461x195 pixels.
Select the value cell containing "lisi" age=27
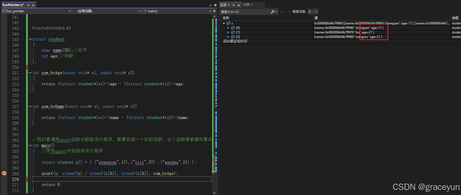pyautogui.click(x=382, y=32)
